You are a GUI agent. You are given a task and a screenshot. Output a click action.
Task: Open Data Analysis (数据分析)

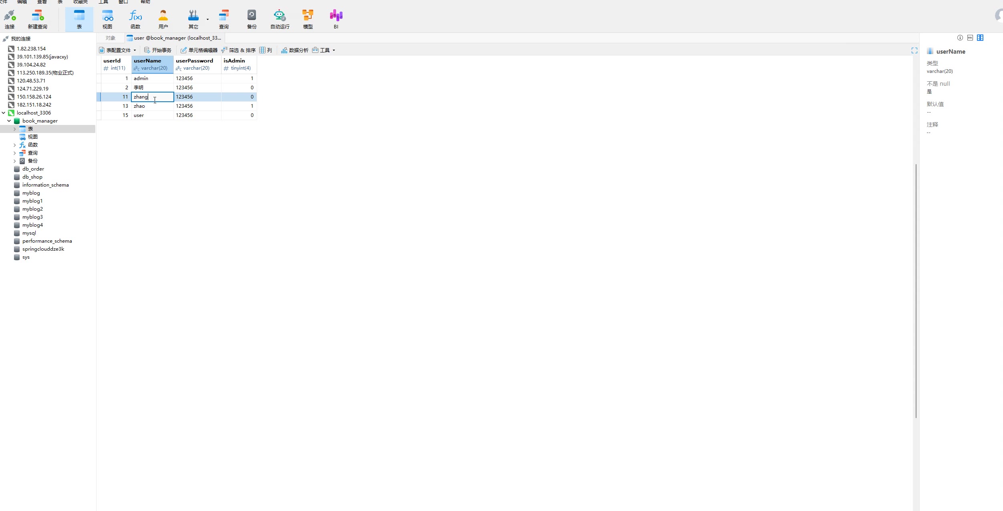pos(295,50)
